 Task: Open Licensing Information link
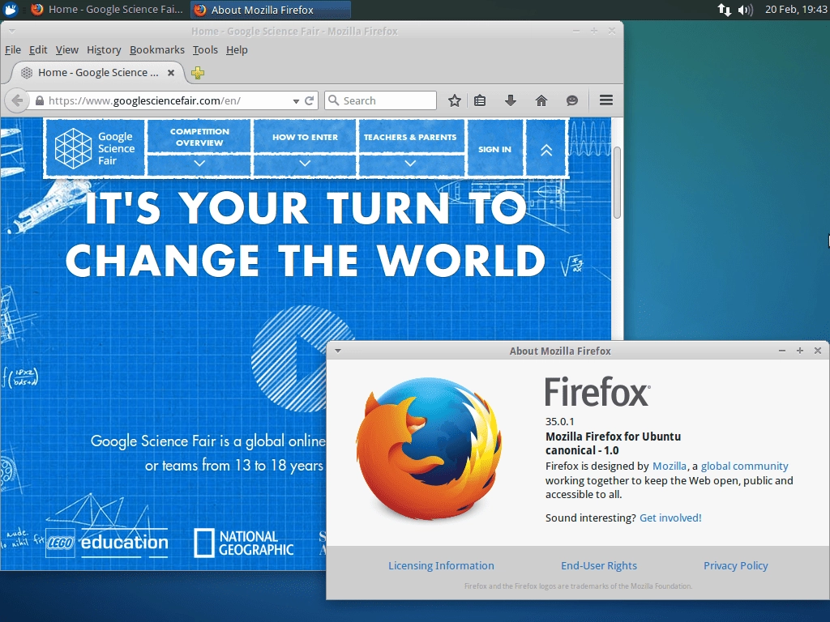[441, 565]
